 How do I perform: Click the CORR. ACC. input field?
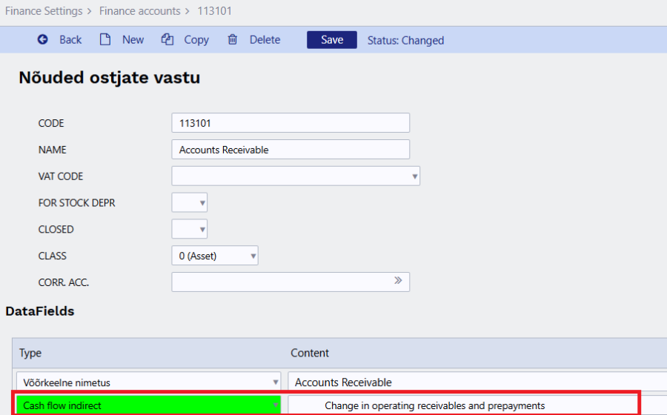coord(282,282)
